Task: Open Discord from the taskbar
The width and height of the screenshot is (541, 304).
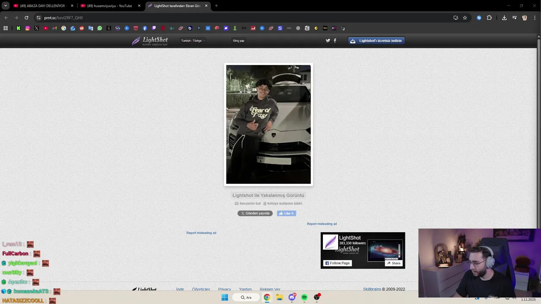Action: (x=292, y=297)
